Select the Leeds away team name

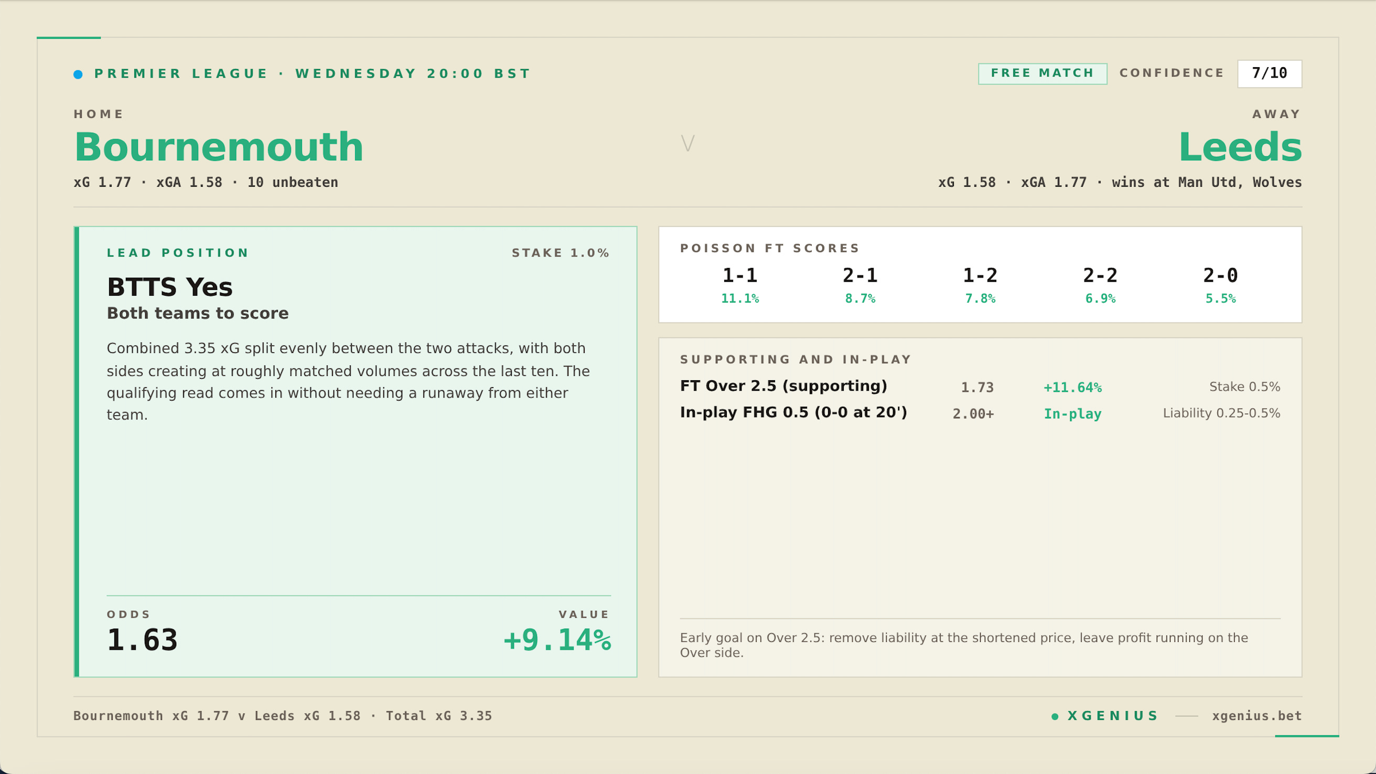1240,147
